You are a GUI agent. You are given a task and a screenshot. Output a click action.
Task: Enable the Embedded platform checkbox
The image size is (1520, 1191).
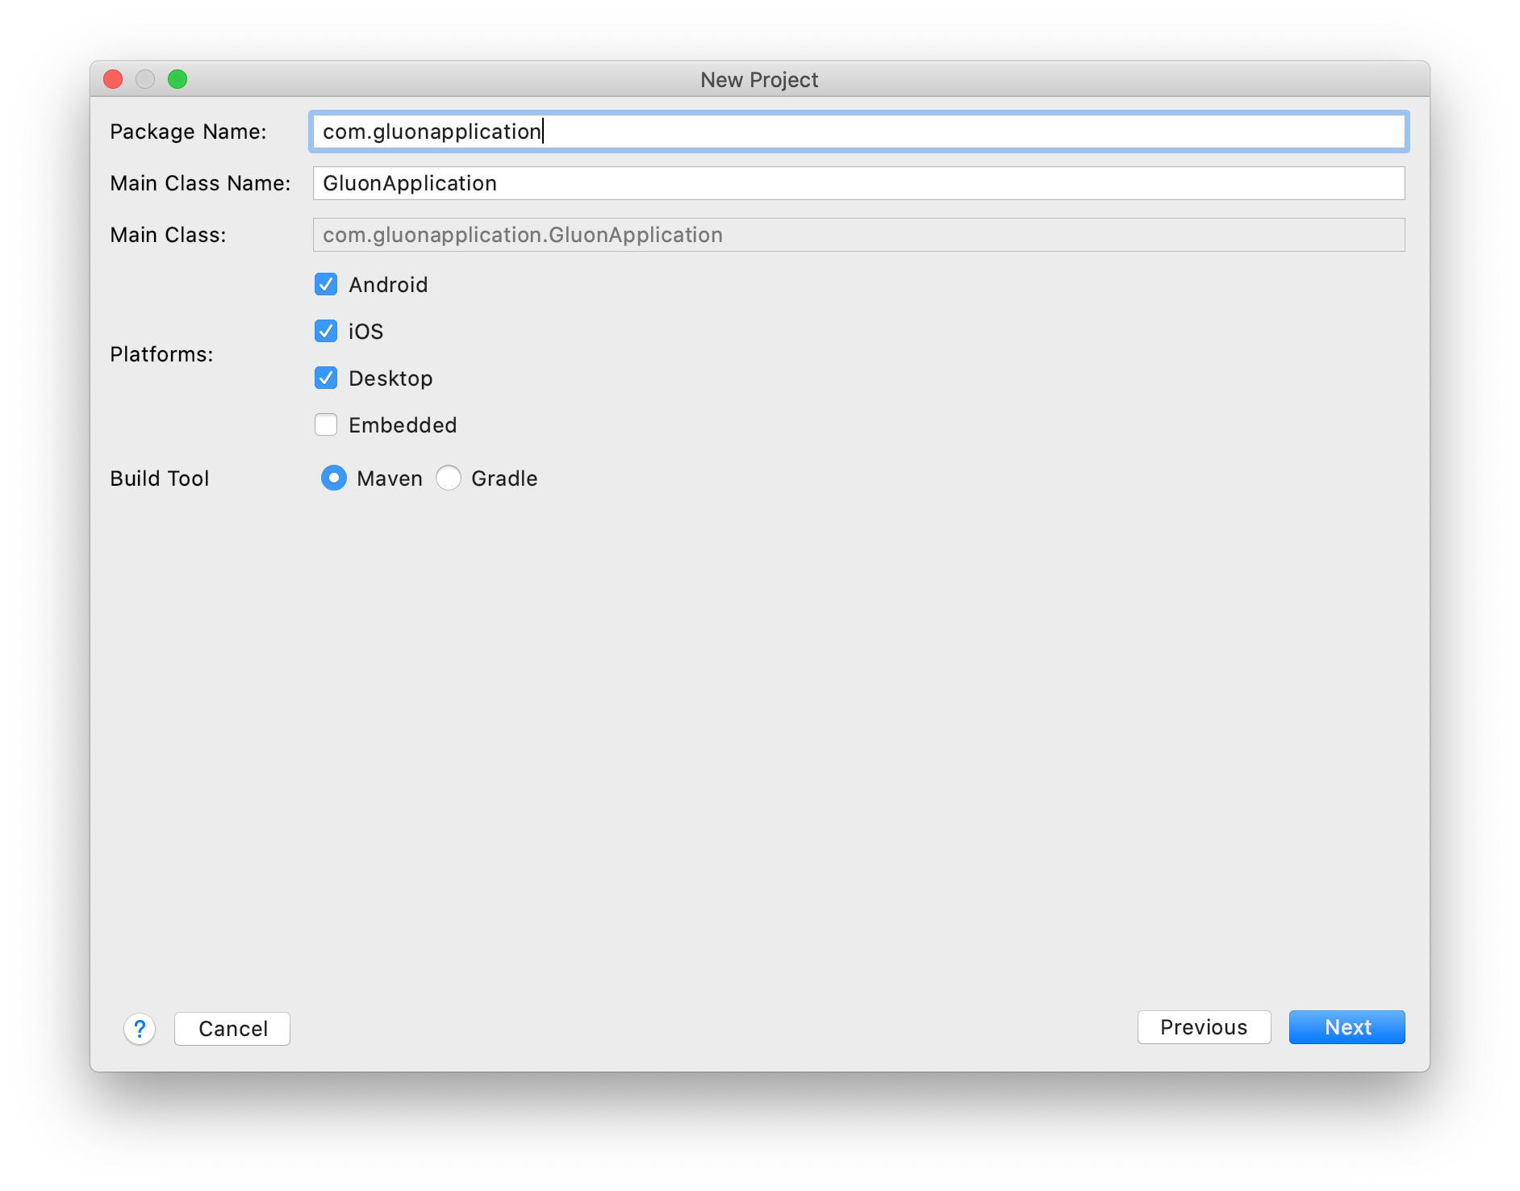coord(326,424)
